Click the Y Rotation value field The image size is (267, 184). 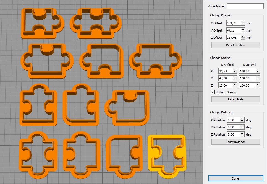(234, 127)
